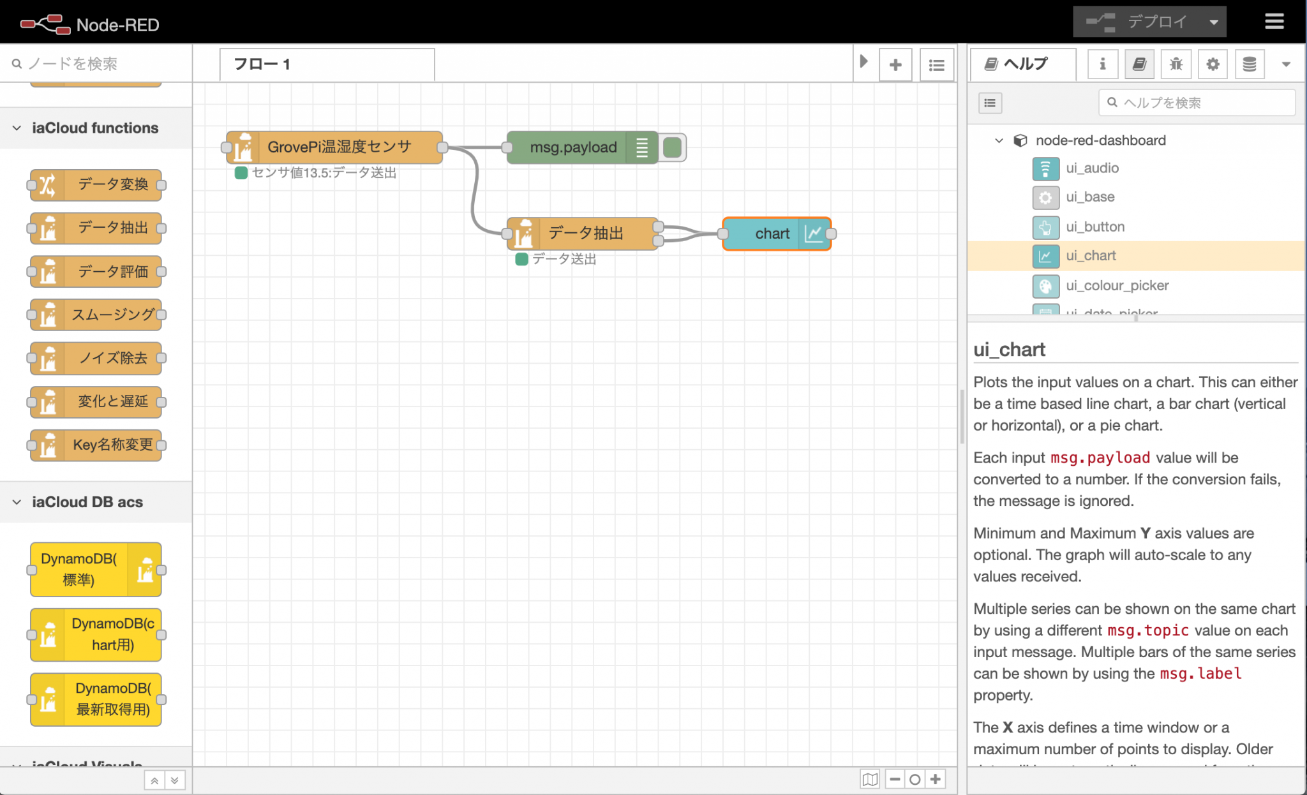Open the debug messages sidebar tab (bug icon)
Screen dimensions: 1307x795
pos(1176,64)
